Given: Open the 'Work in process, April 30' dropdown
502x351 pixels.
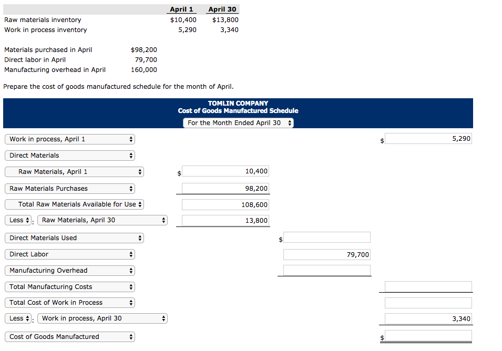Looking at the screenshot, I should click(103, 318).
